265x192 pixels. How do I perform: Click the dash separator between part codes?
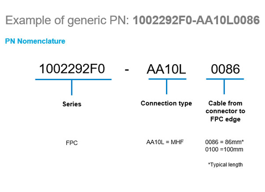coord(127,70)
